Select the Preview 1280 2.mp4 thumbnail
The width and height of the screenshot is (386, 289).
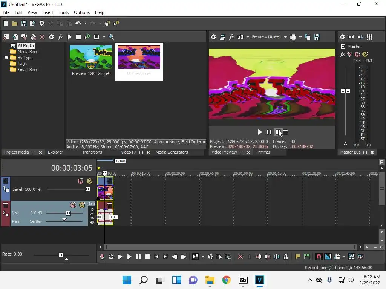coord(90,57)
